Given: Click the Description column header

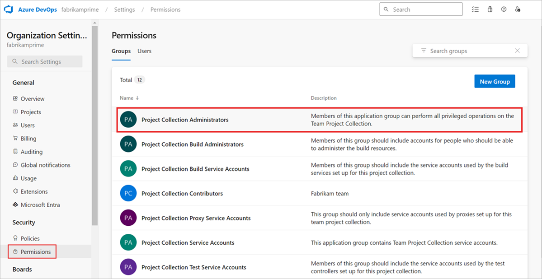Looking at the screenshot, I should click(324, 98).
